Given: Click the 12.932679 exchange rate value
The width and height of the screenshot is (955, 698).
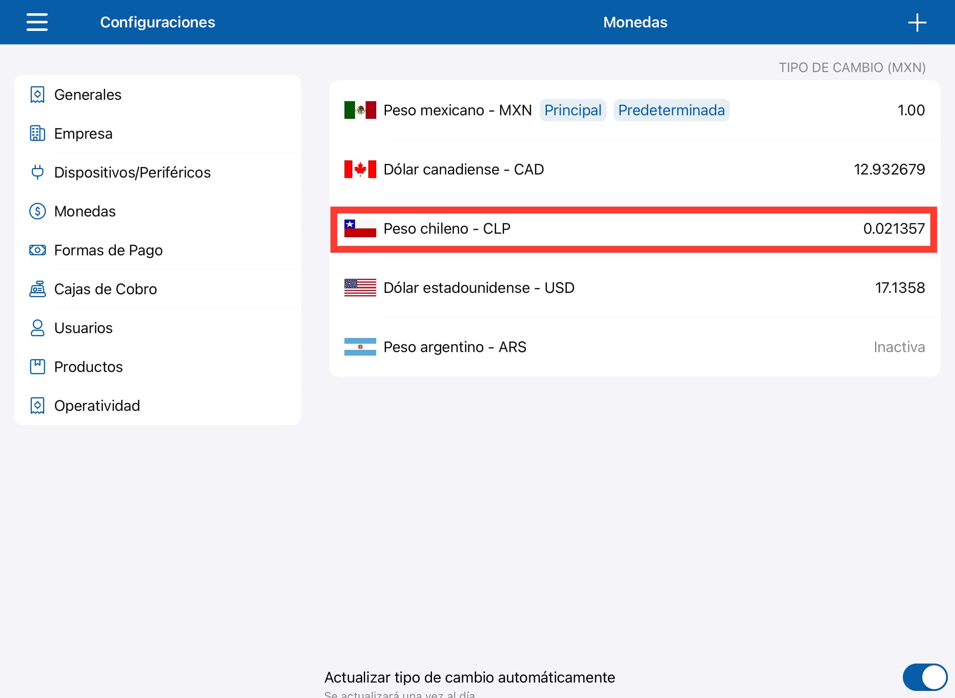Looking at the screenshot, I should (x=890, y=169).
